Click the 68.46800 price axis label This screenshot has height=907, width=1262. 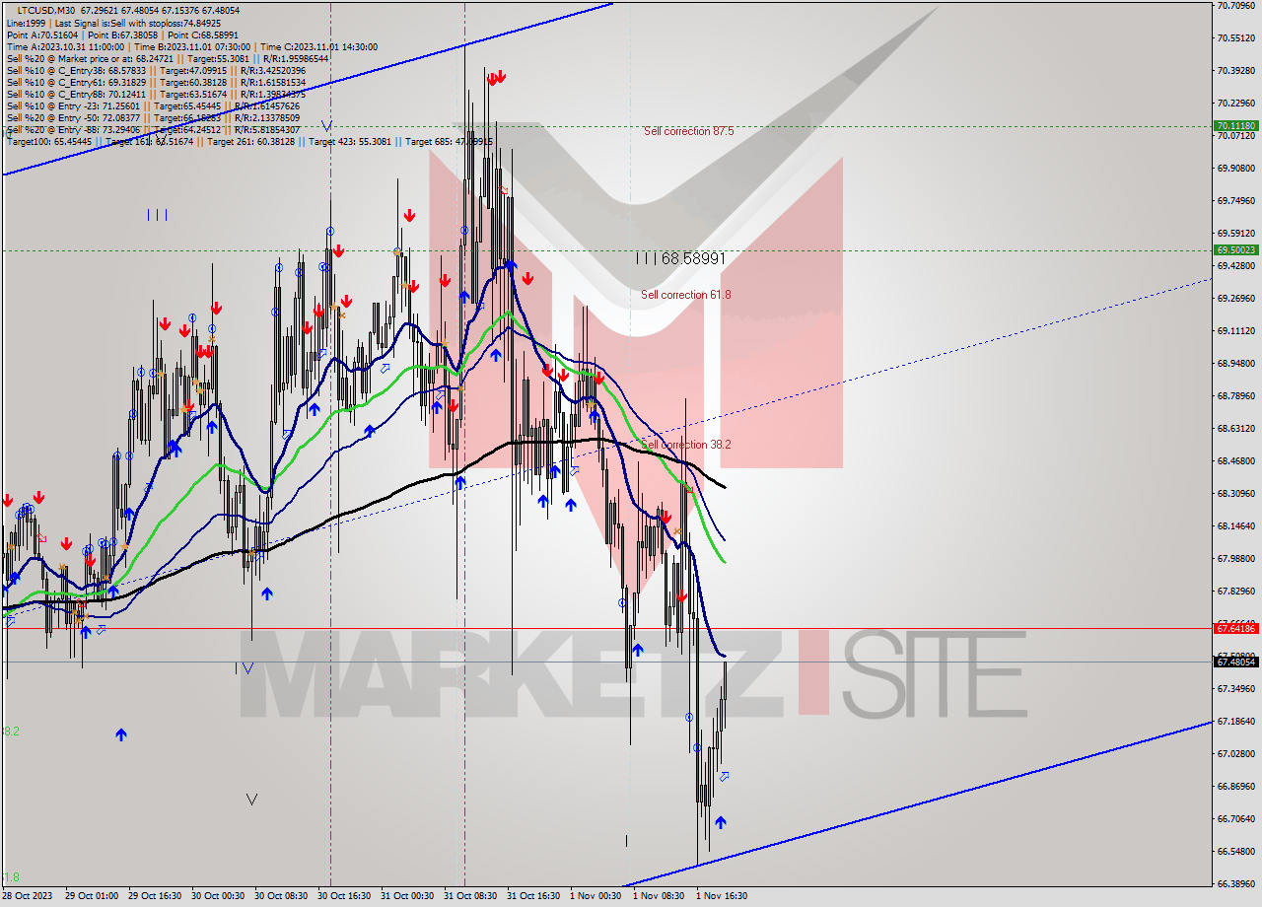click(x=1235, y=461)
